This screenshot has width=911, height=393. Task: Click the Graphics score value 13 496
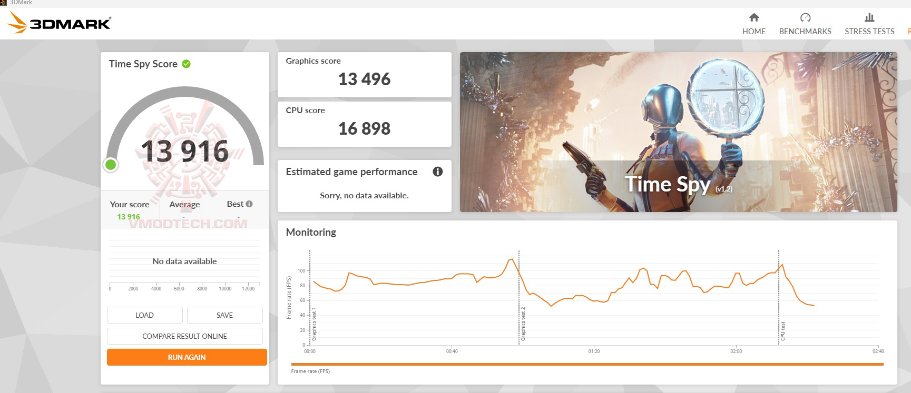[365, 79]
